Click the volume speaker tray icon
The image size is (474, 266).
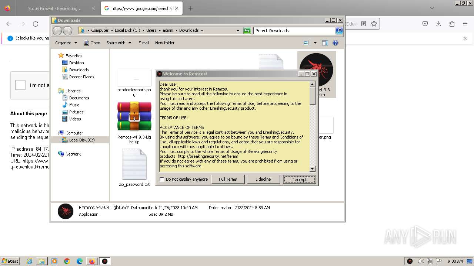click(421, 261)
